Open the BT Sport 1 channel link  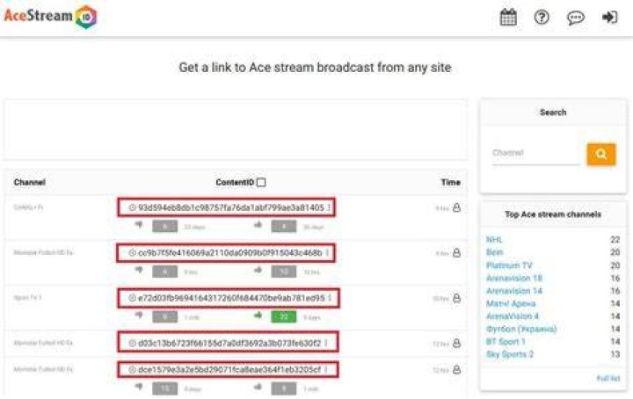coord(506,342)
